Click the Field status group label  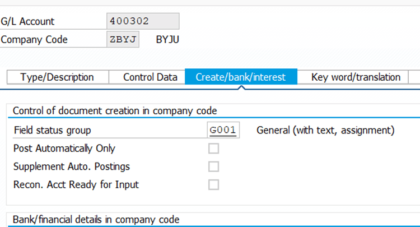coord(52,131)
